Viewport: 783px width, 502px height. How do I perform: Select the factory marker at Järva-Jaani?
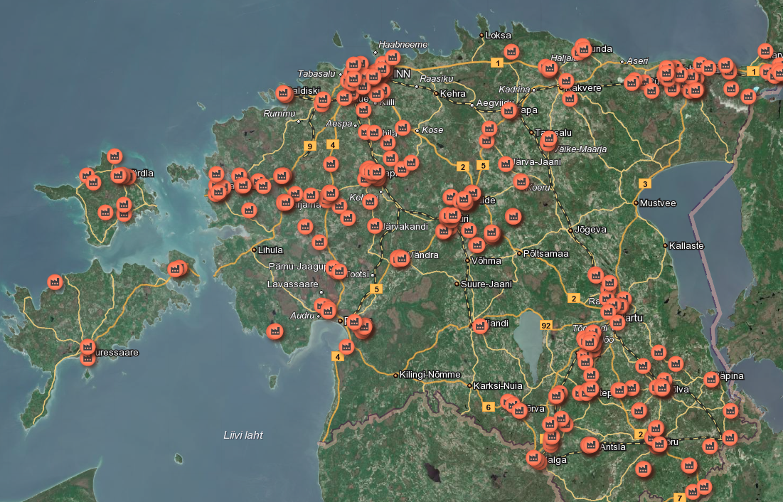tap(506, 164)
